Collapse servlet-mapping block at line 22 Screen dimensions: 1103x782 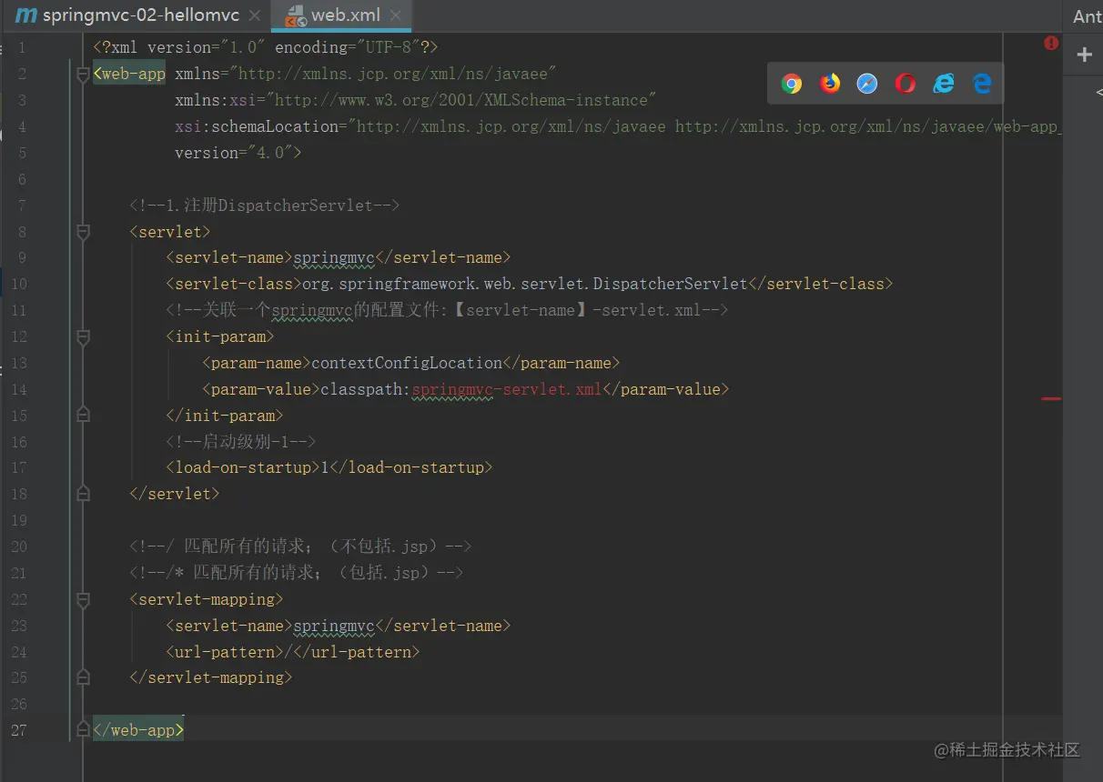click(x=84, y=600)
